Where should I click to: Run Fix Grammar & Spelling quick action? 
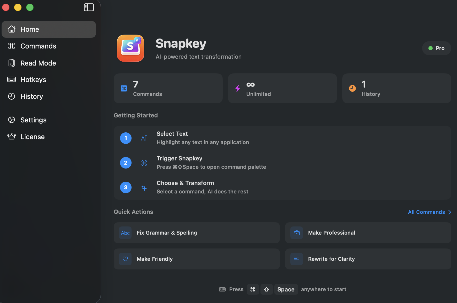click(197, 233)
